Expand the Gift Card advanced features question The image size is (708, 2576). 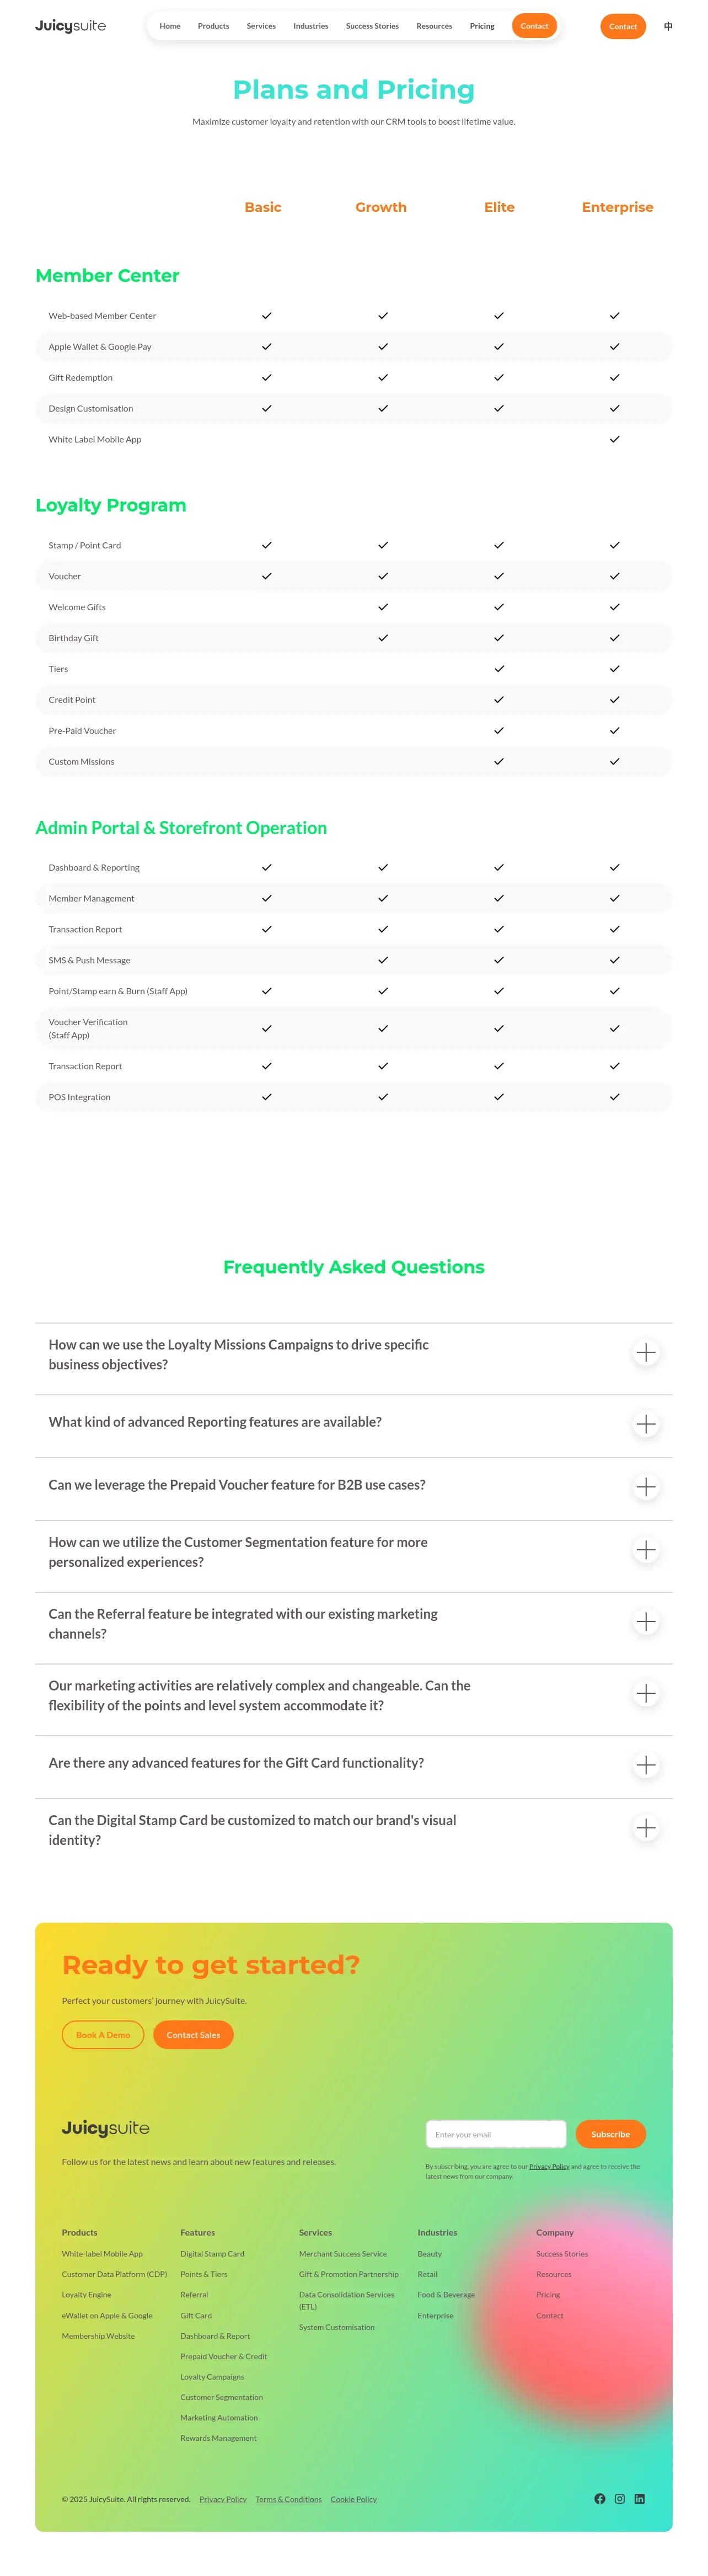point(646,1765)
